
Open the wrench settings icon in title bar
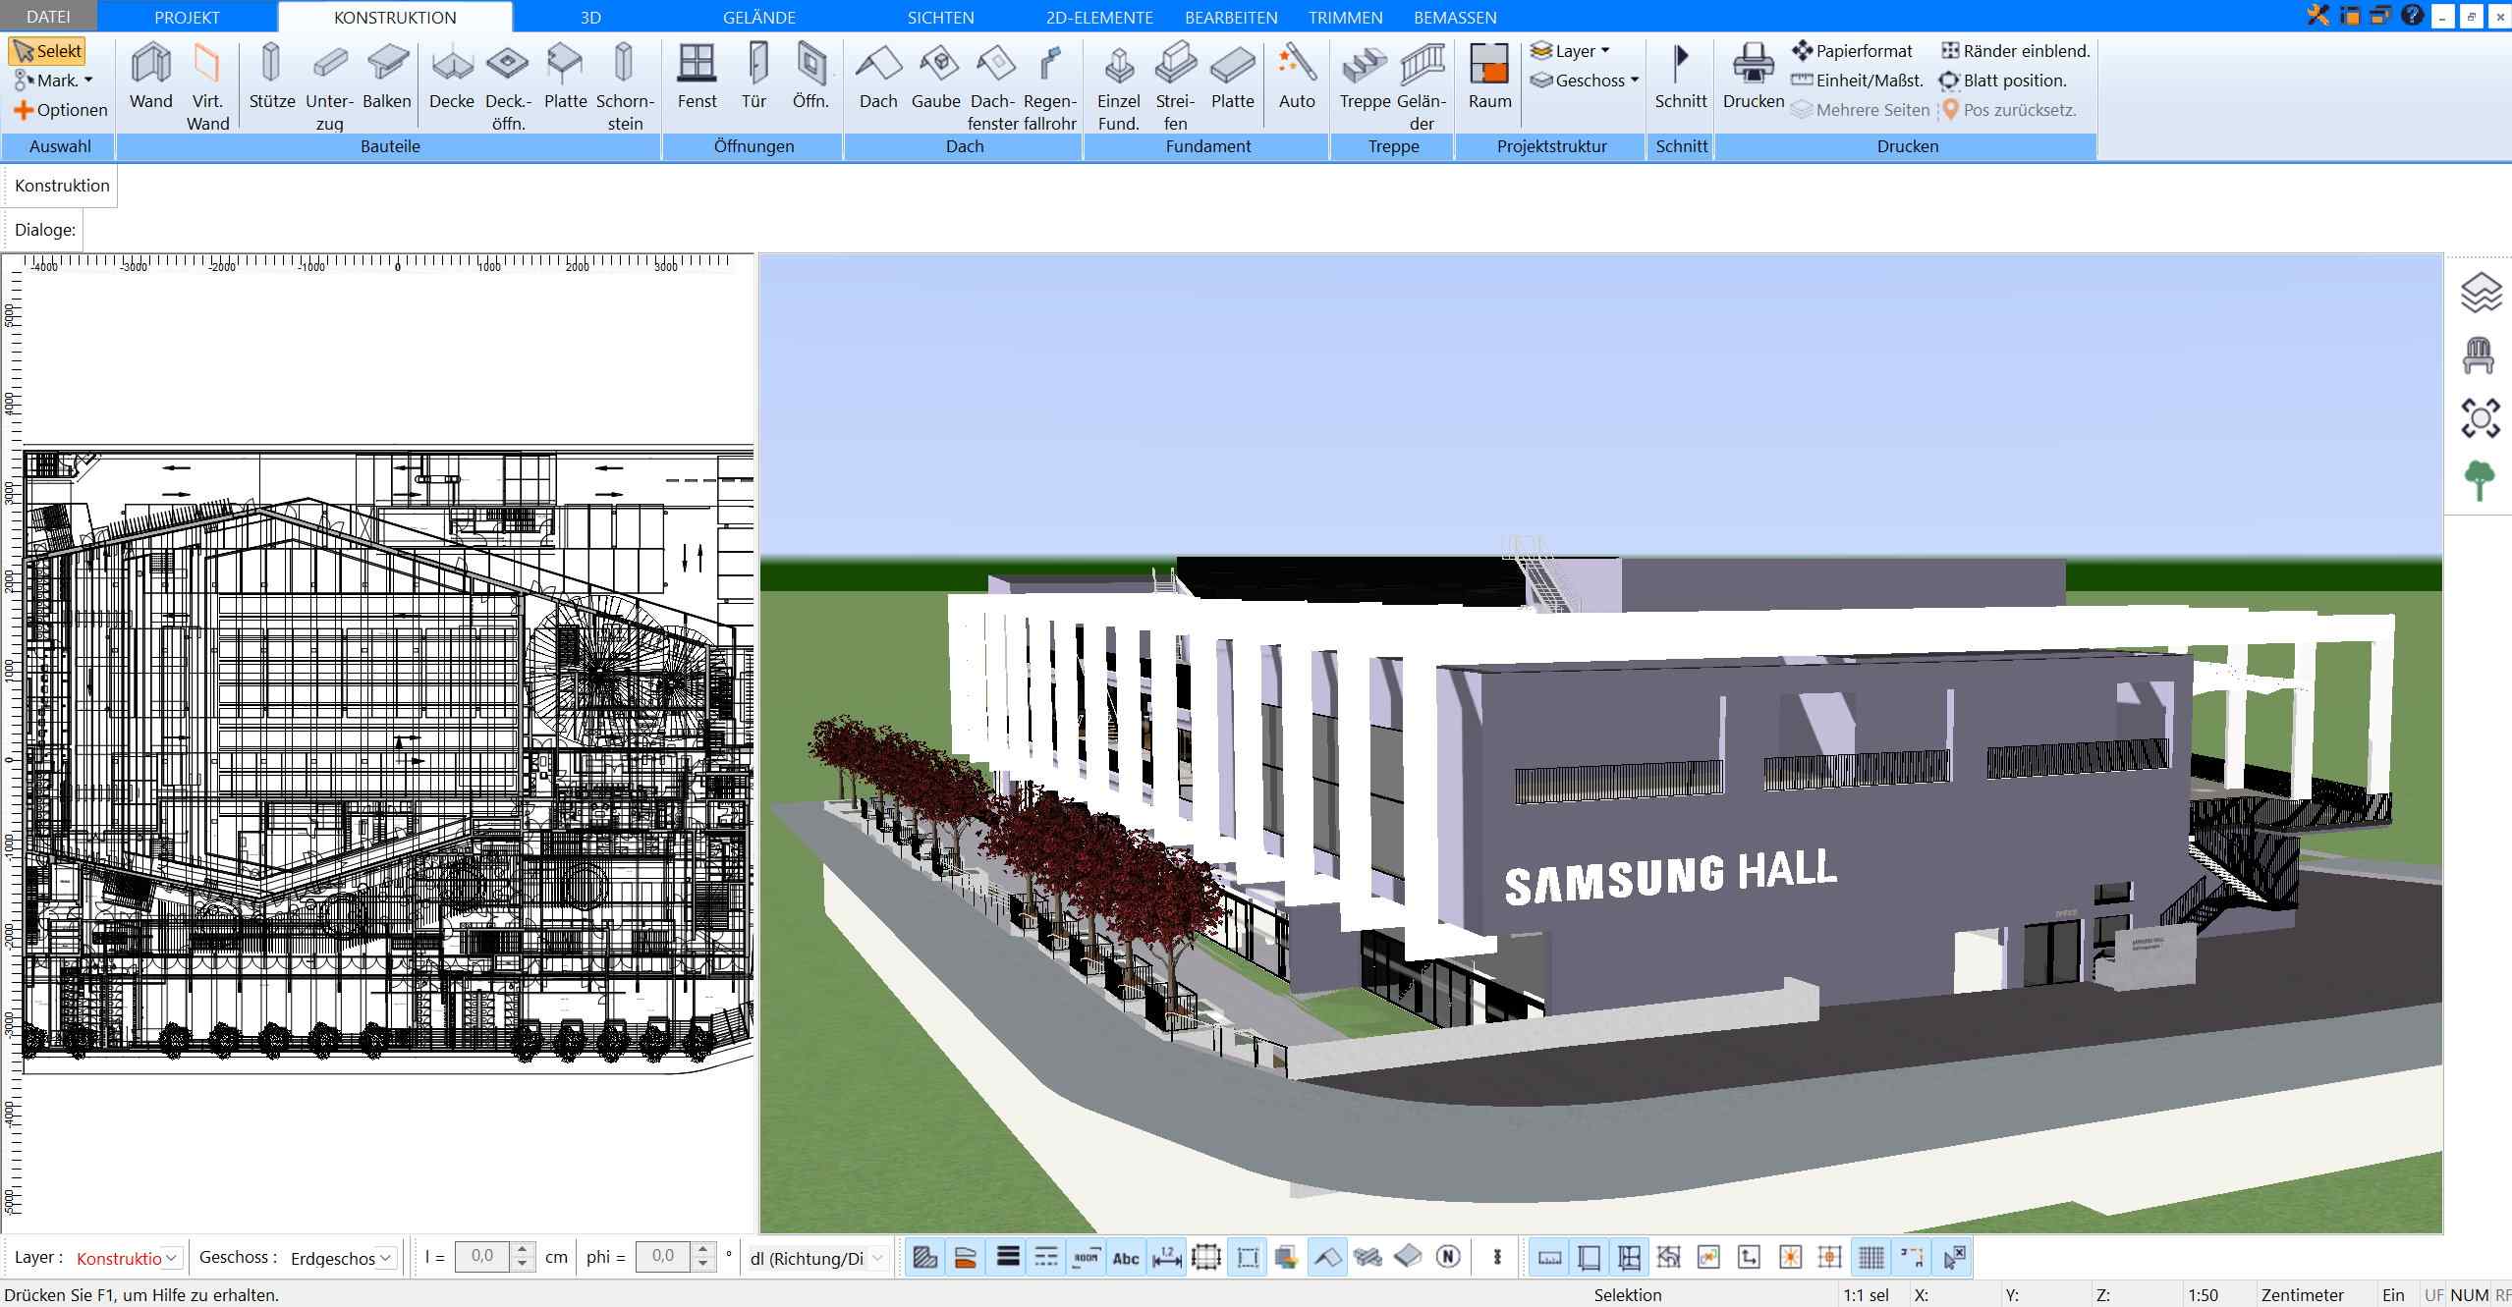tap(2317, 16)
